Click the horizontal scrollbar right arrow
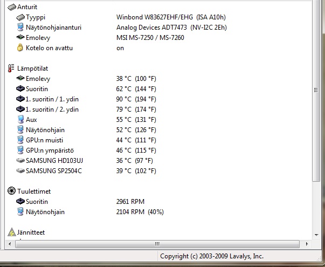The image size is (325, 267). 307,244
